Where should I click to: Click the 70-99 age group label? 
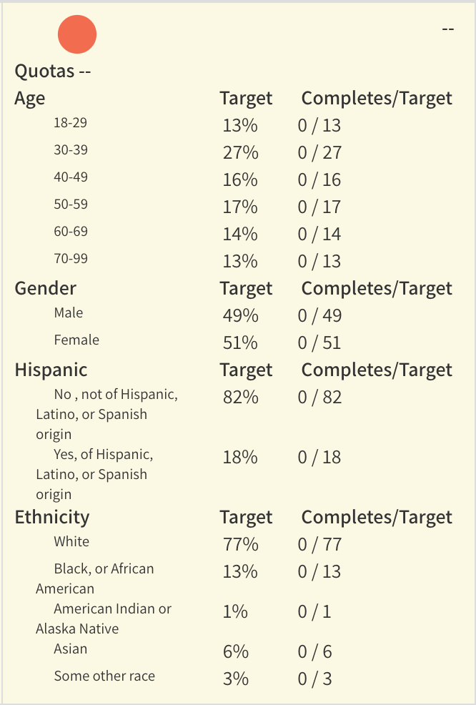tap(70, 258)
